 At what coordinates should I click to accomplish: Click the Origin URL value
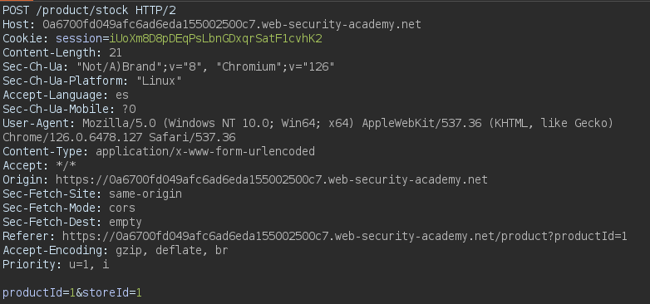(272, 179)
